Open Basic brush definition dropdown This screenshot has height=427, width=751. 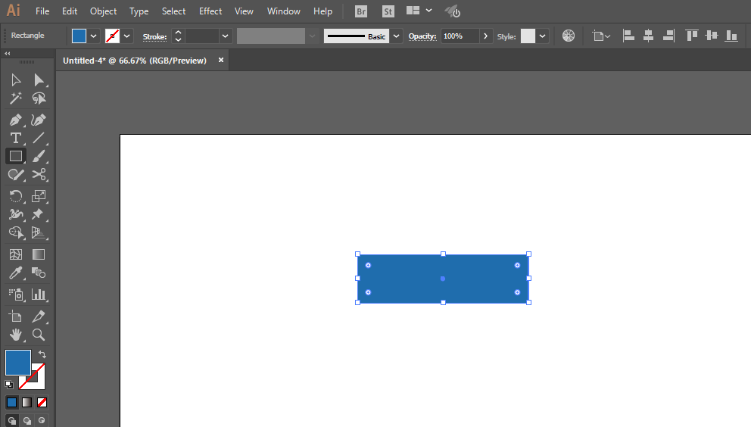point(396,36)
